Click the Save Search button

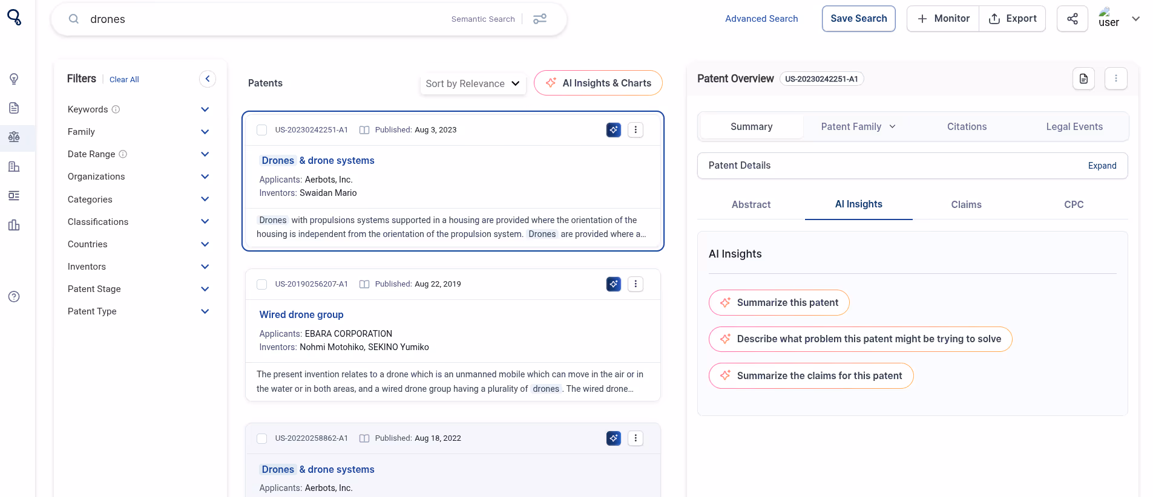[x=858, y=19]
